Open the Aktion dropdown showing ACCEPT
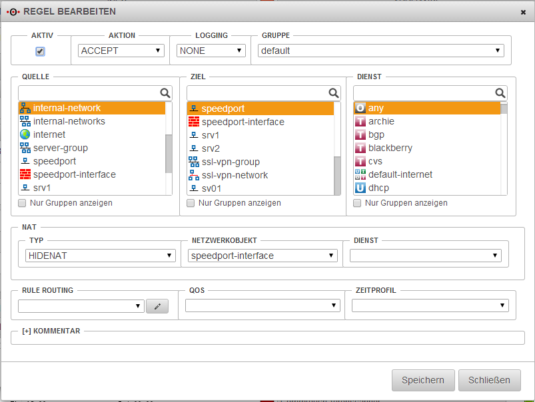The width and height of the screenshot is (535, 402). (121, 51)
